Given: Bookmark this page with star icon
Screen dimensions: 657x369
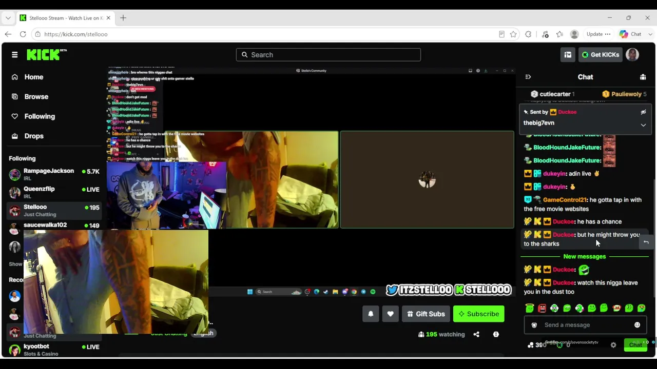Looking at the screenshot, I should click(x=513, y=34).
